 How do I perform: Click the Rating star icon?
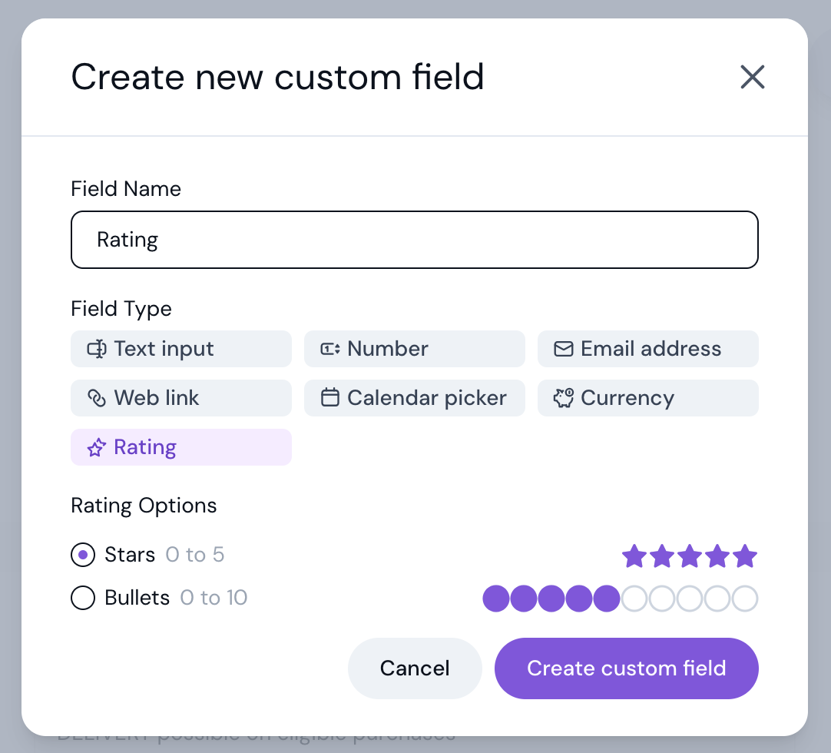[x=97, y=447]
